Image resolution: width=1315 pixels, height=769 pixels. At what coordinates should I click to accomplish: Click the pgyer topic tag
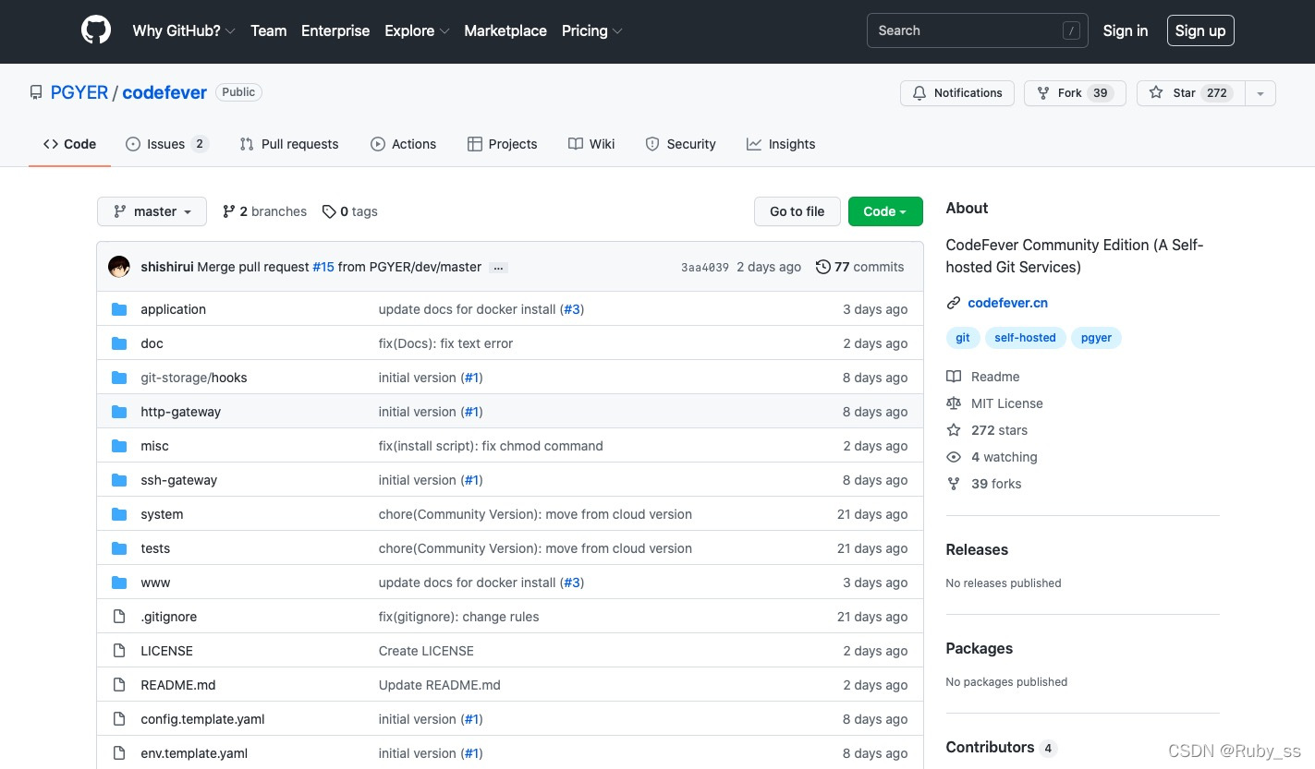pyautogui.click(x=1096, y=338)
